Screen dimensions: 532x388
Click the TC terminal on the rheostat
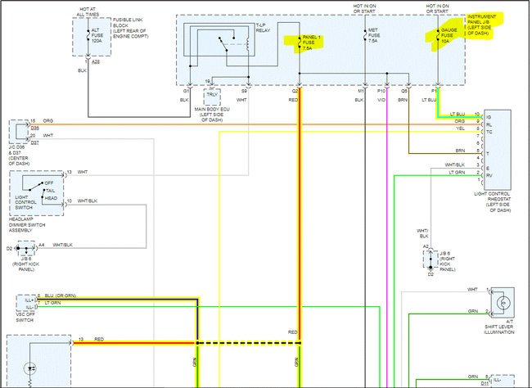[489, 132]
